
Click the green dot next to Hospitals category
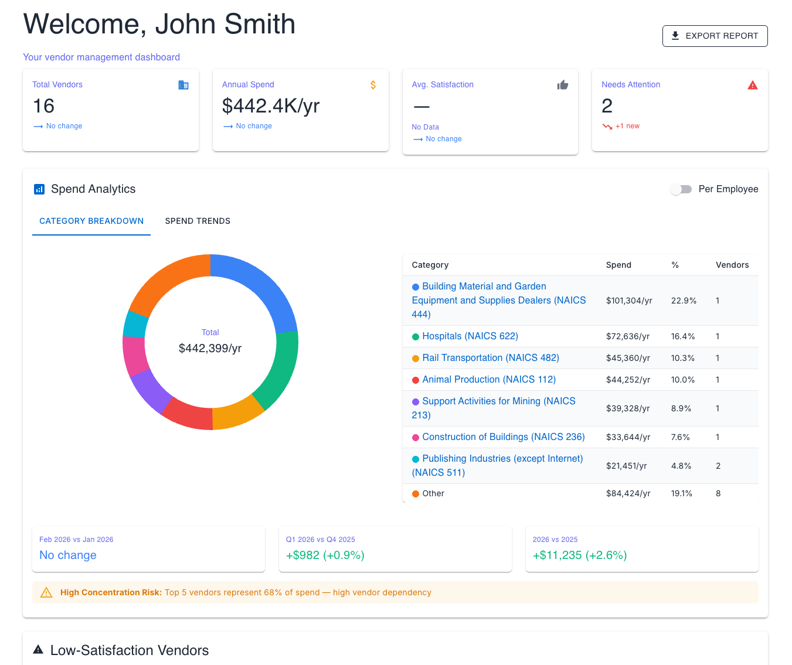coord(415,336)
